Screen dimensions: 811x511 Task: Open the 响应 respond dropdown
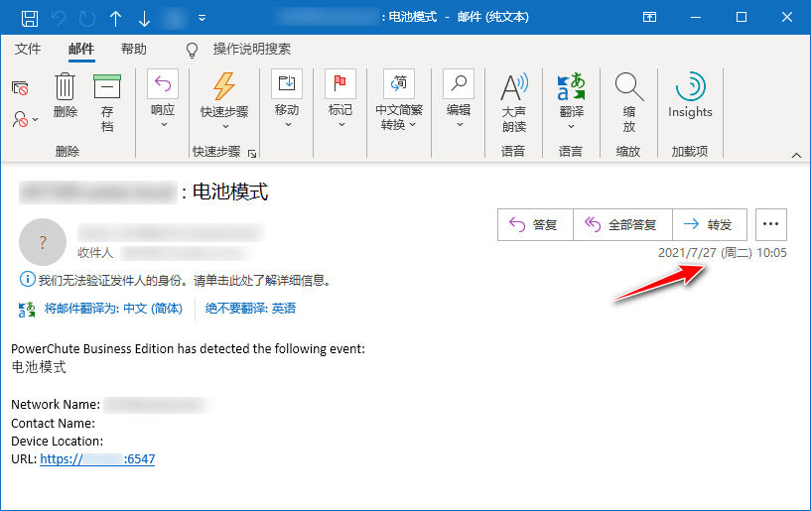coord(163,98)
